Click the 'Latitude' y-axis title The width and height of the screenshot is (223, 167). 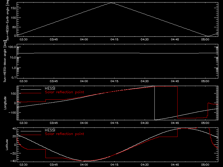click(x=7, y=145)
